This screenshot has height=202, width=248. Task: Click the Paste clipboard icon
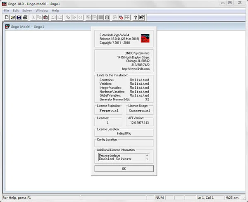coord(46,17)
